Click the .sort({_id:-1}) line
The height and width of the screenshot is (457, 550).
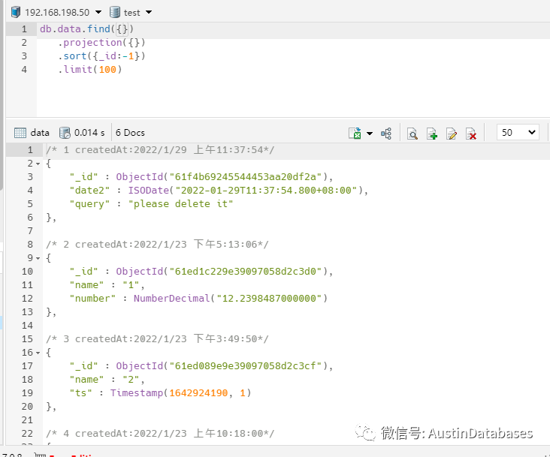[x=101, y=56]
